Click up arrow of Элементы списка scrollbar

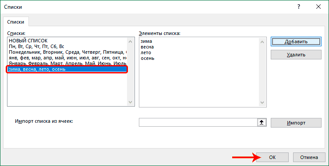coord(262,42)
